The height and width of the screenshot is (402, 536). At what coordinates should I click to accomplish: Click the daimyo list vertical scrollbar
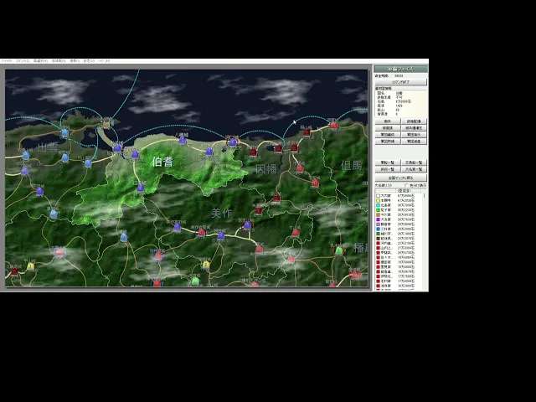(425, 241)
